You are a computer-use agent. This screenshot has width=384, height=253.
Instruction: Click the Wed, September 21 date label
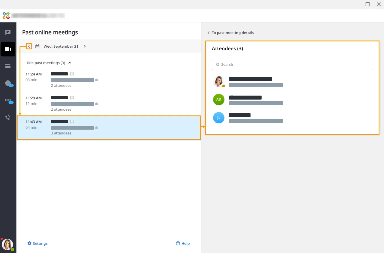click(x=61, y=46)
